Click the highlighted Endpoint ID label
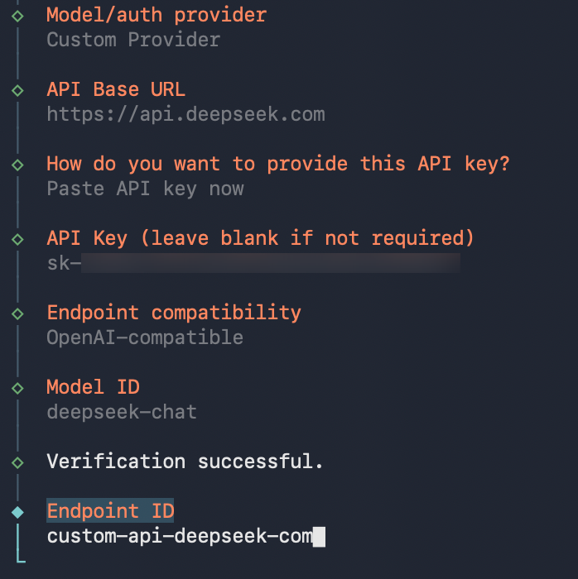The width and height of the screenshot is (578, 579). click(110, 511)
